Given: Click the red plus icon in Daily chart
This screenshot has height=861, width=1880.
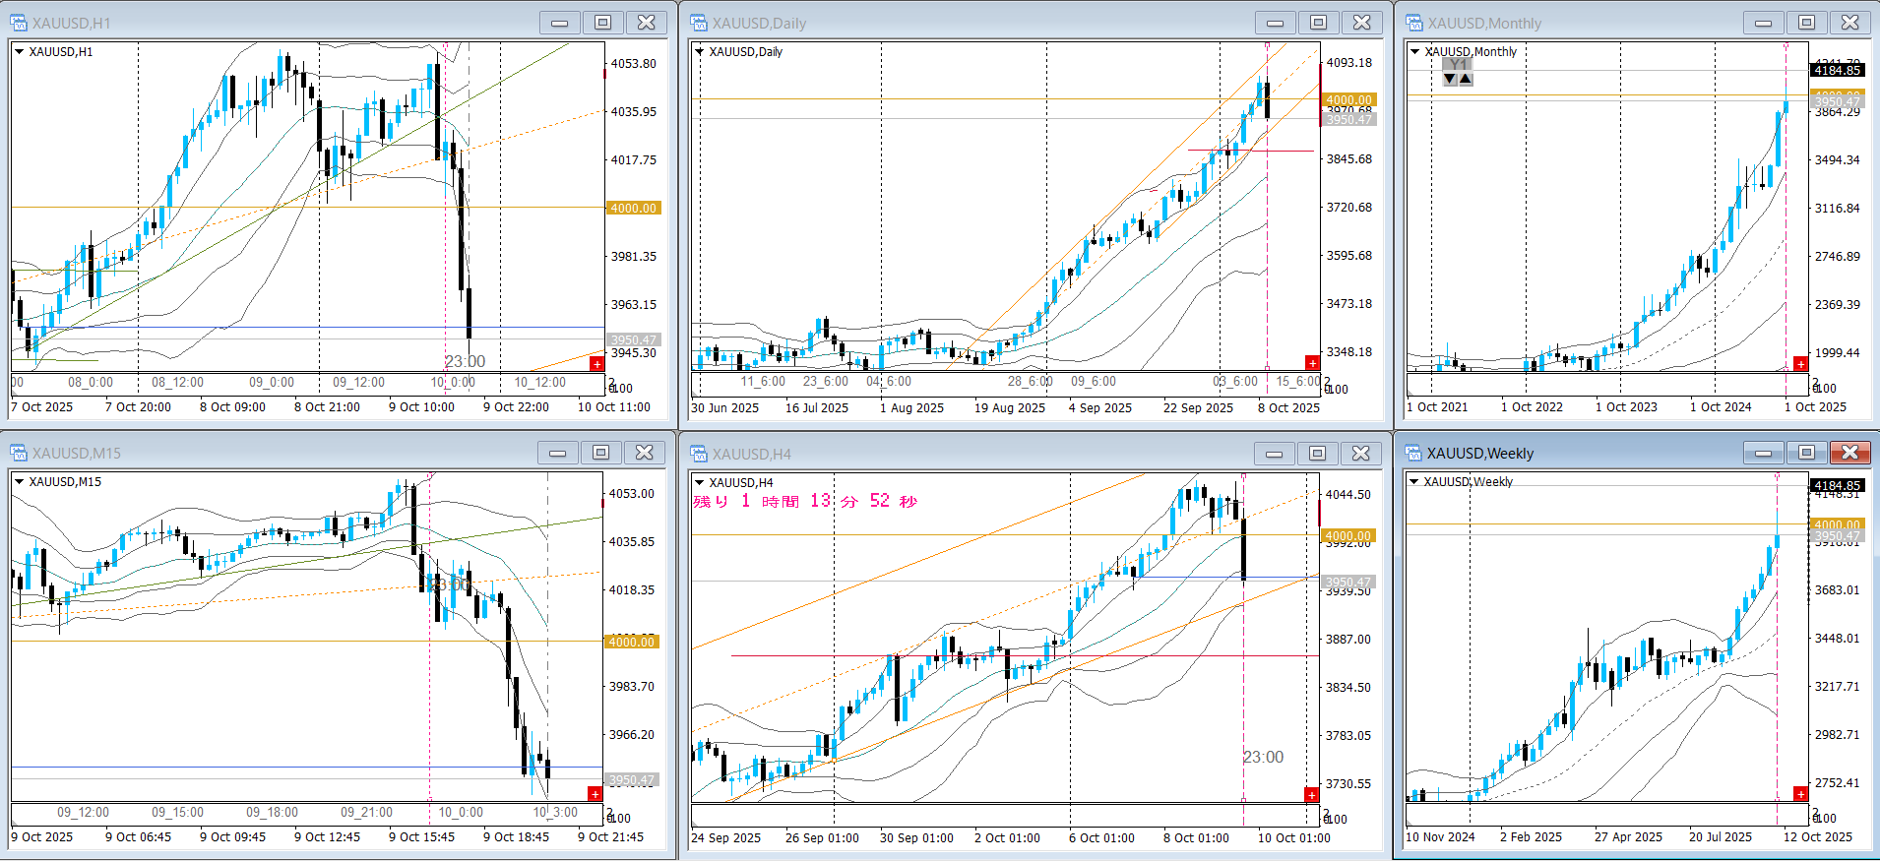Looking at the screenshot, I should [x=1312, y=363].
